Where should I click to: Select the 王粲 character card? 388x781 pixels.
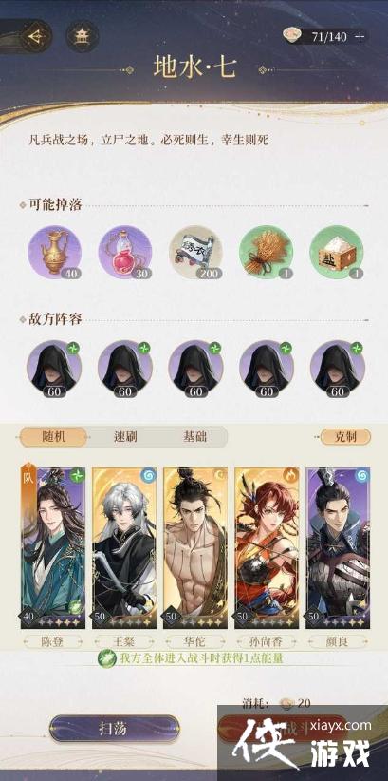click(x=124, y=547)
